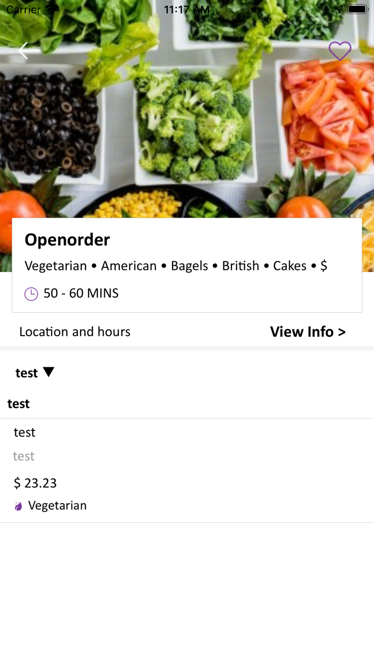Select the Openorder restaurant title
This screenshot has width=374, height=665.
point(67,240)
